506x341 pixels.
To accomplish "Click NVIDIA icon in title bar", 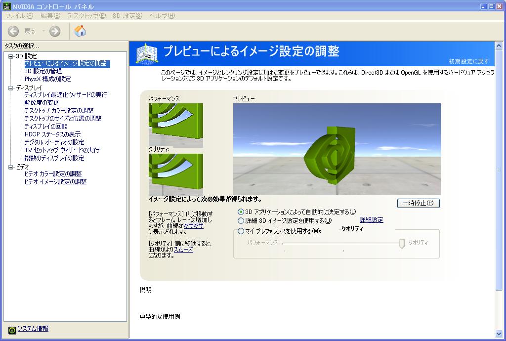I will [7, 6].
